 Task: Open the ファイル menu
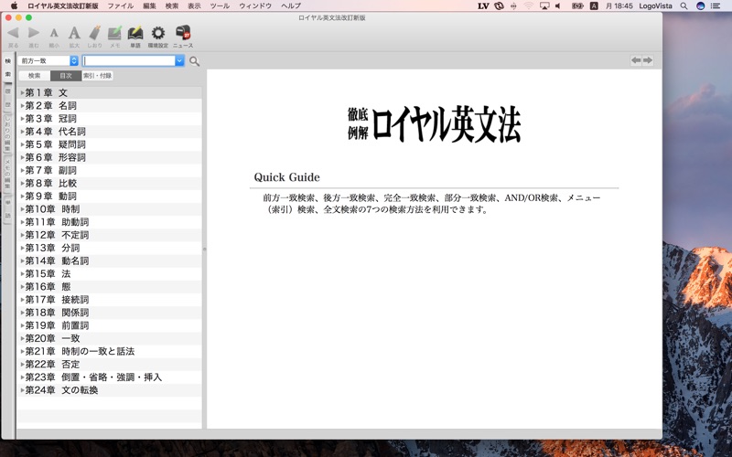(121, 5)
